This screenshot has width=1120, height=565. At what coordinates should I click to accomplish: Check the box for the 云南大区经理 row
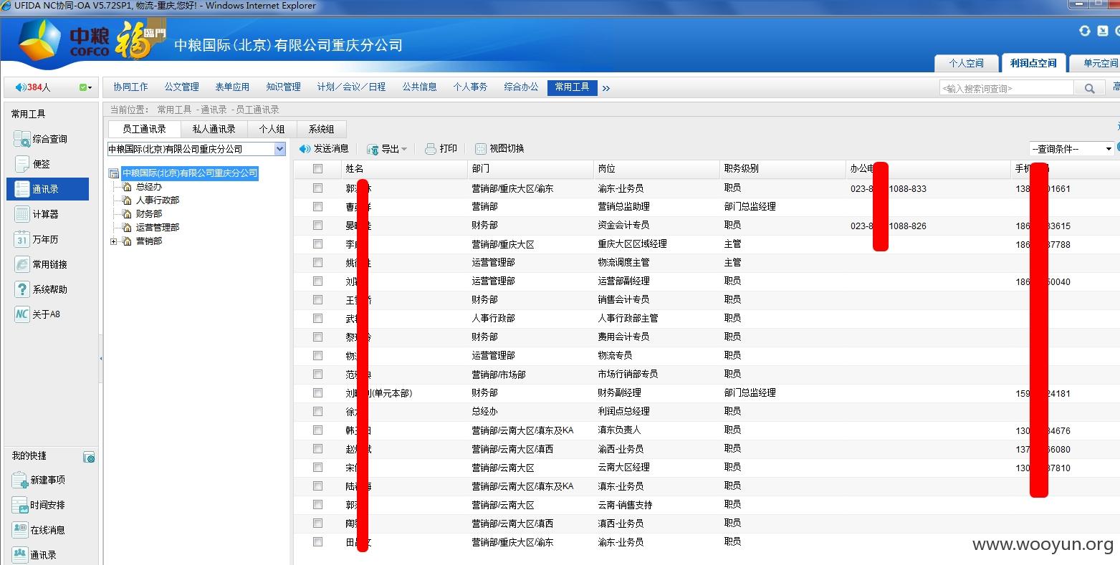pyautogui.click(x=317, y=467)
